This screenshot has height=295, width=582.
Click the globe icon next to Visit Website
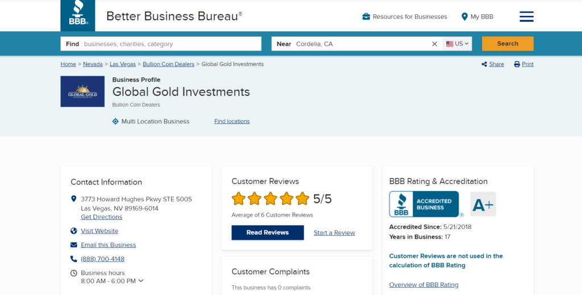[x=73, y=231]
